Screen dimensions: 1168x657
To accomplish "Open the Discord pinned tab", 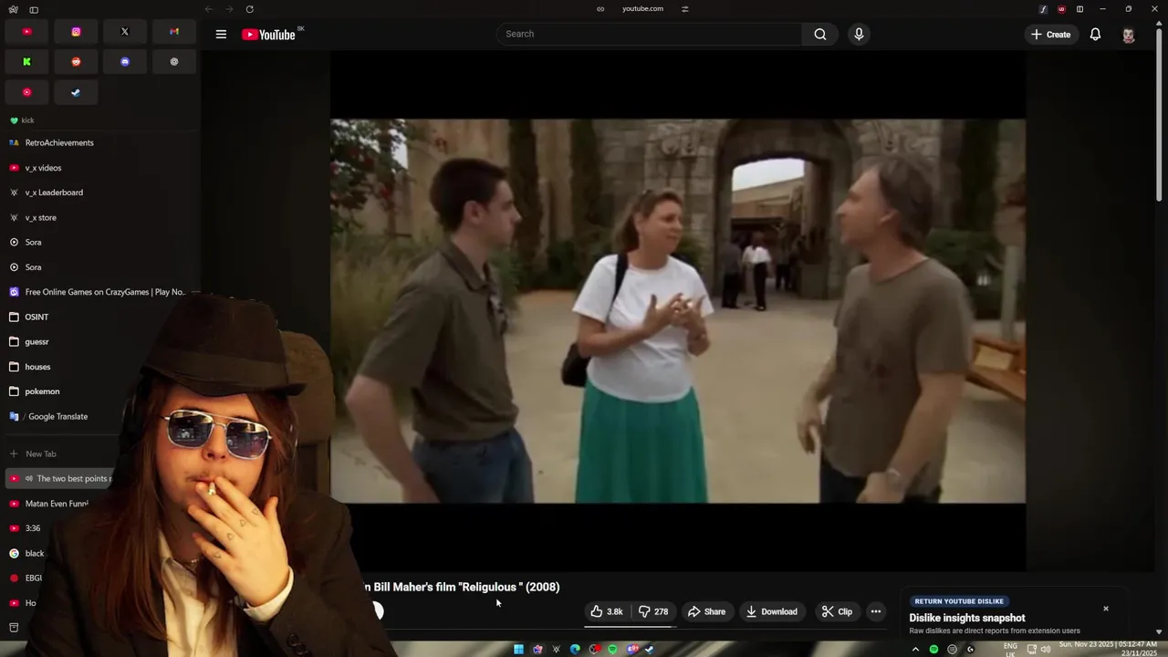I will tap(125, 62).
